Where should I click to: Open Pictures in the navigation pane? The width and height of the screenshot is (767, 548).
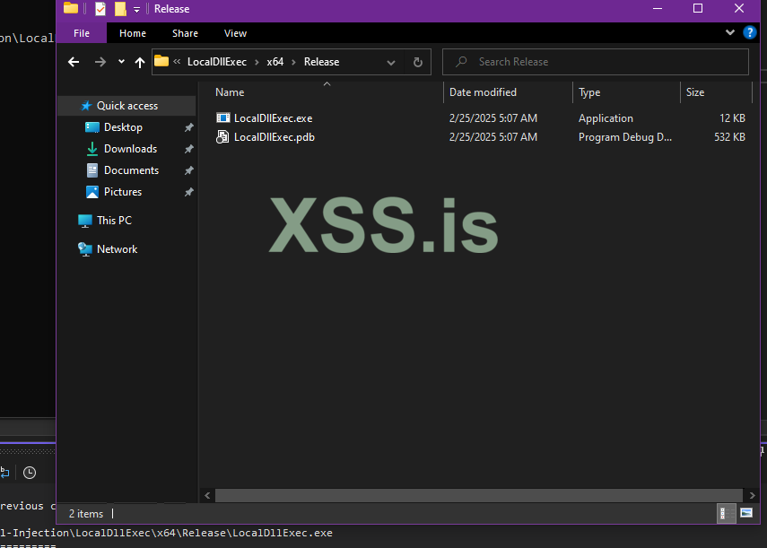[x=123, y=192]
